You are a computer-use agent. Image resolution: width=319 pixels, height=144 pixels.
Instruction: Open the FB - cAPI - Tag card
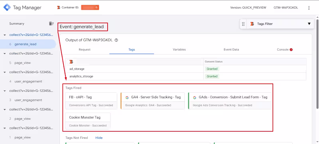[91, 101]
